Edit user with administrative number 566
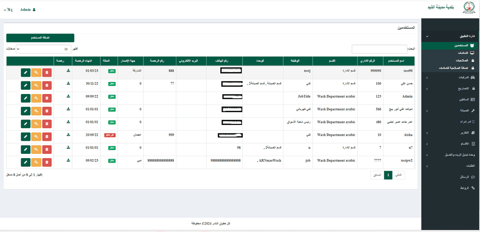 pyautogui.click(x=26, y=111)
